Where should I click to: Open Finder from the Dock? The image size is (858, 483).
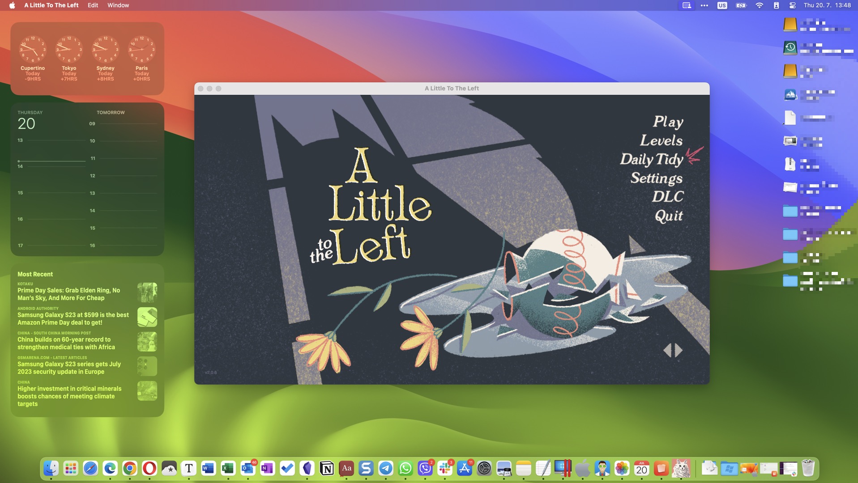coord(51,468)
